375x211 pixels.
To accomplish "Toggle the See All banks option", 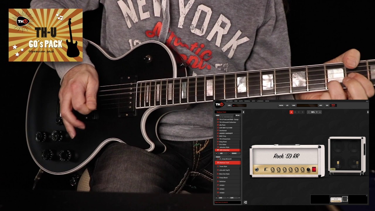I will [236, 115].
